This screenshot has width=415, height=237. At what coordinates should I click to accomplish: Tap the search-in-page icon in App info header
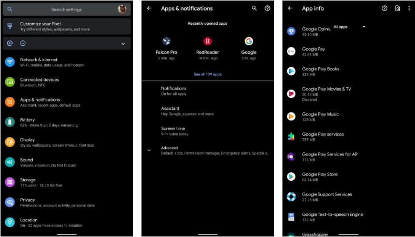click(x=398, y=8)
